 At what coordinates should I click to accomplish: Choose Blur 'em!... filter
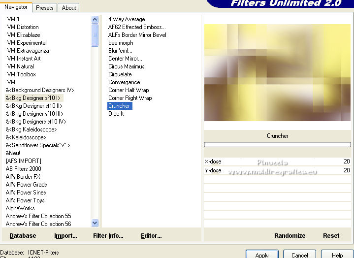pyautogui.click(x=120, y=51)
